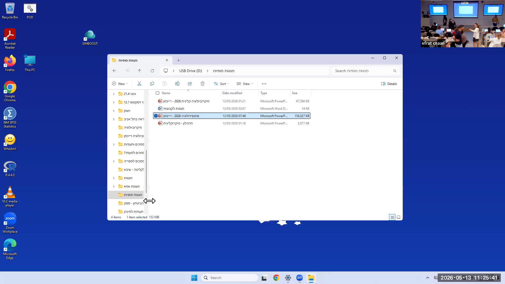Open Recycle Bin desktop icon

(x=10, y=11)
